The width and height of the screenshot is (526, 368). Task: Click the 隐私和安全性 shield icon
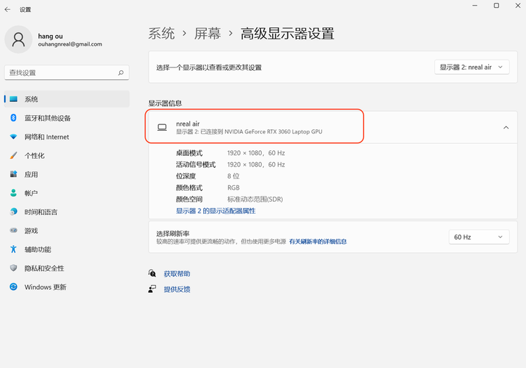13,268
